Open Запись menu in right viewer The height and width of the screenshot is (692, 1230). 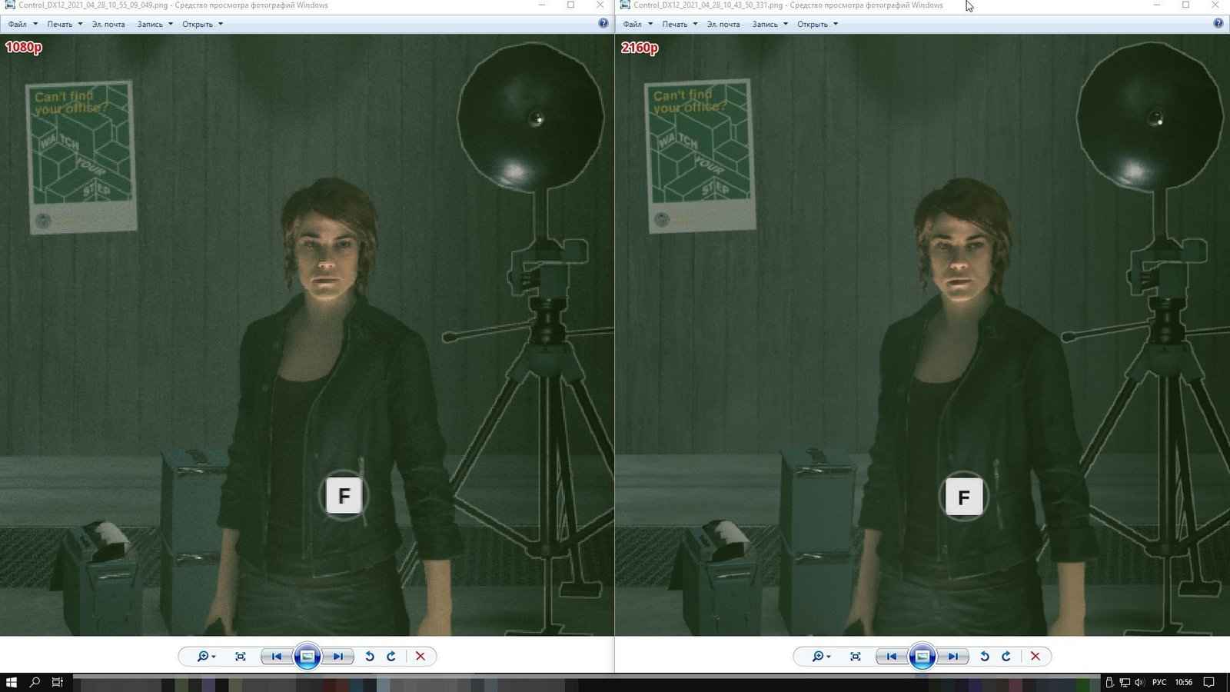click(x=770, y=24)
